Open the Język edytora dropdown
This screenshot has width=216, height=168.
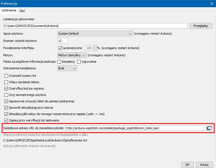[x=95, y=34]
